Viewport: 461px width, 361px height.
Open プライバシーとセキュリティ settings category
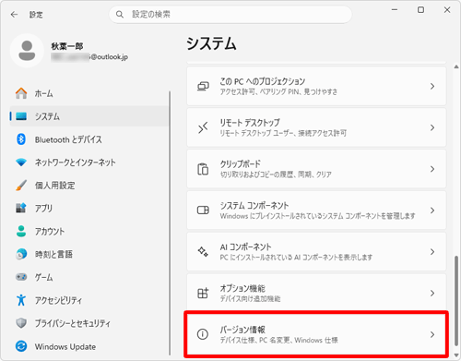tap(89, 323)
